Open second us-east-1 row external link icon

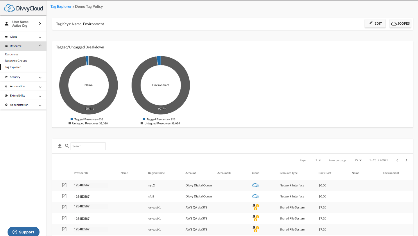[64, 218]
